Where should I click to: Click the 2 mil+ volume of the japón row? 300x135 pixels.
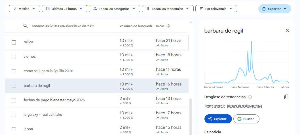[x=125, y=127]
